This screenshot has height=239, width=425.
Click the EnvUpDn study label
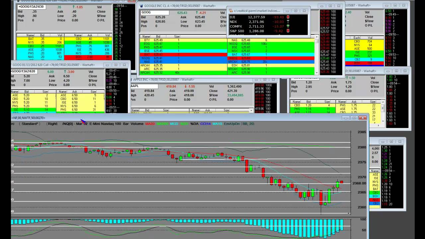click(x=231, y=124)
